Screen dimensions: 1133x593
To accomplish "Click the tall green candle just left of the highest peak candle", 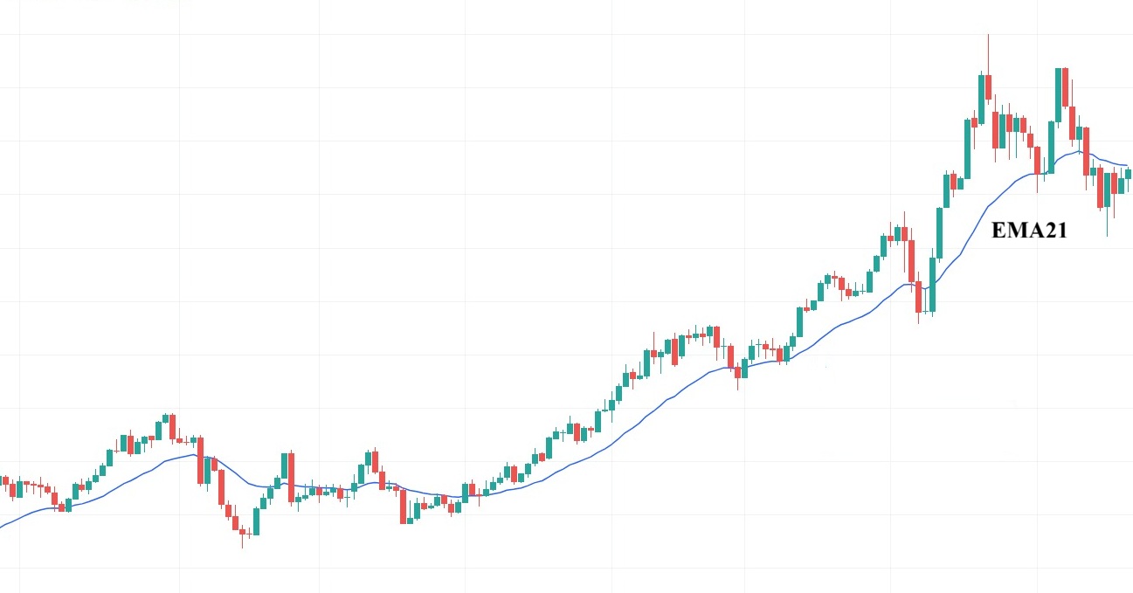I will click(x=968, y=148).
